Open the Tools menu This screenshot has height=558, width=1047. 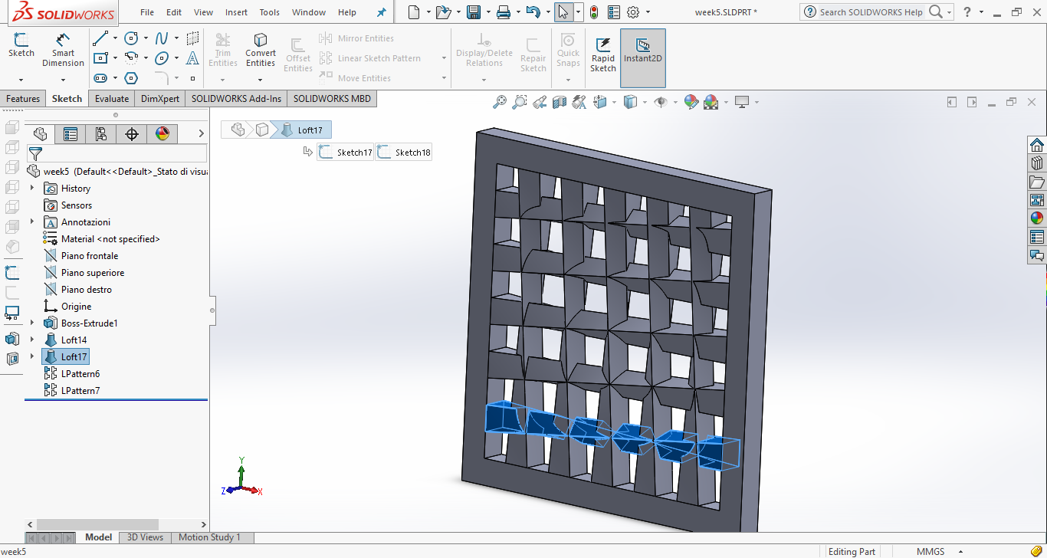tap(270, 12)
